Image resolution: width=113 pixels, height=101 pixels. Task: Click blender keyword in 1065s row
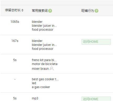click(37, 22)
